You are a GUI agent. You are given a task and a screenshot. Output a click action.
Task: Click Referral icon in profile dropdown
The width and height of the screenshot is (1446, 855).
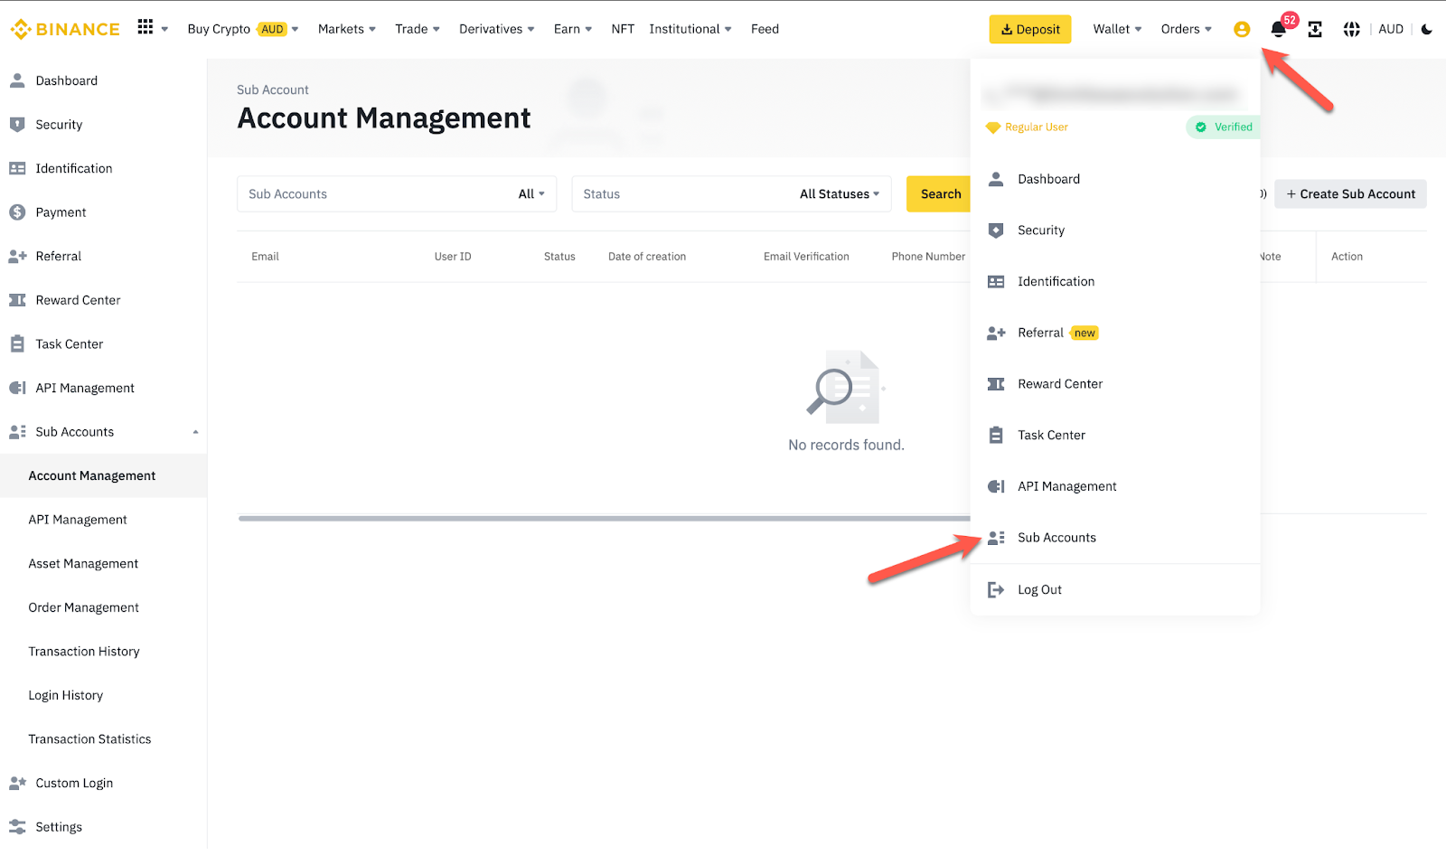click(x=996, y=334)
